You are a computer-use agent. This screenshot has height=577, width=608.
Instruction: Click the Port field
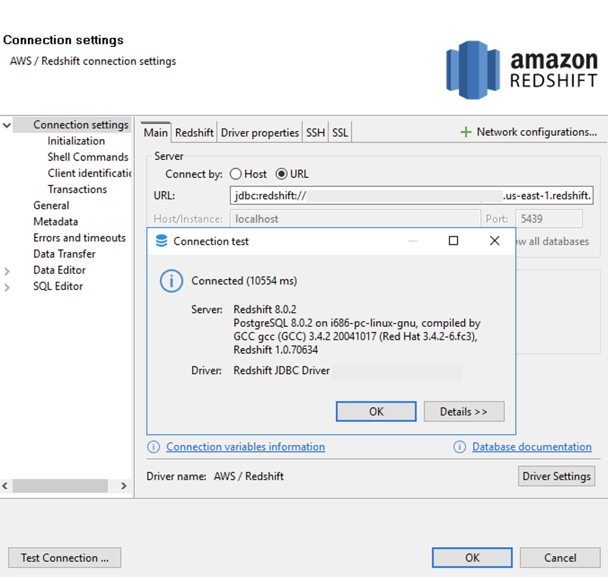[549, 219]
